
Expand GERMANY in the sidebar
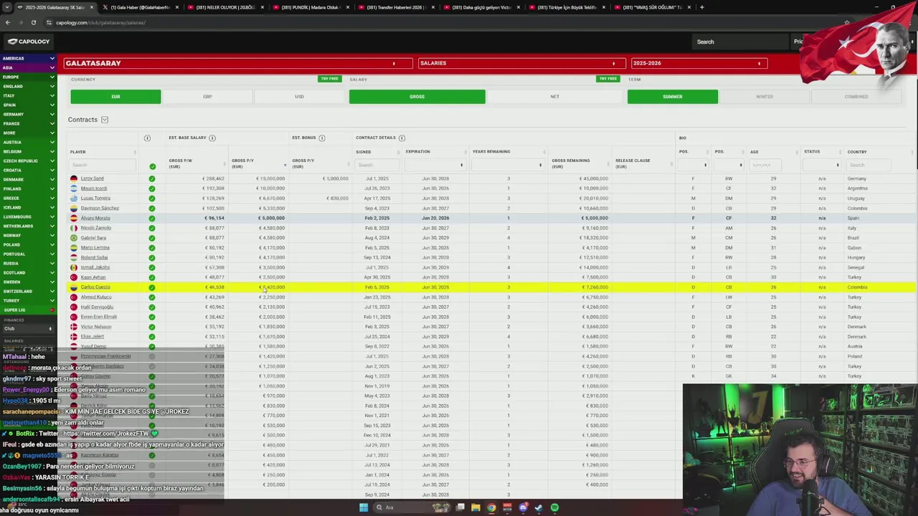(28, 114)
